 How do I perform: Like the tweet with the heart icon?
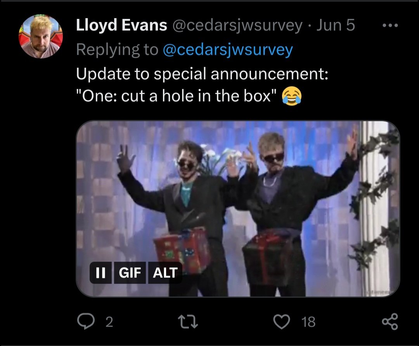[282, 322]
